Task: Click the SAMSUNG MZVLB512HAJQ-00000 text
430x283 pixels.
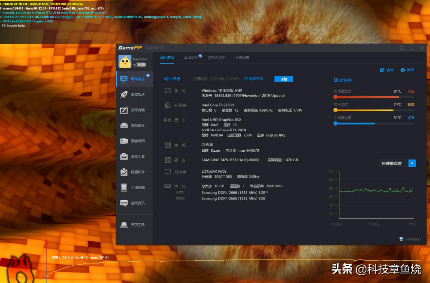Action: coord(230,160)
